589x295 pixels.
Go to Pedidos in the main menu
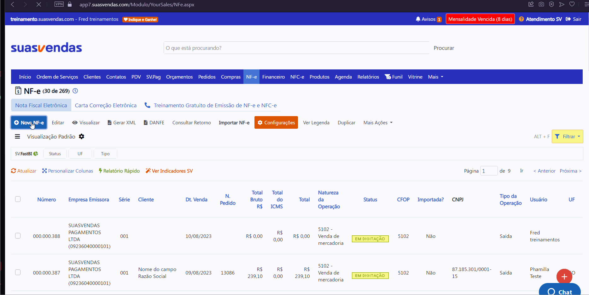click(x=207, y=77)
